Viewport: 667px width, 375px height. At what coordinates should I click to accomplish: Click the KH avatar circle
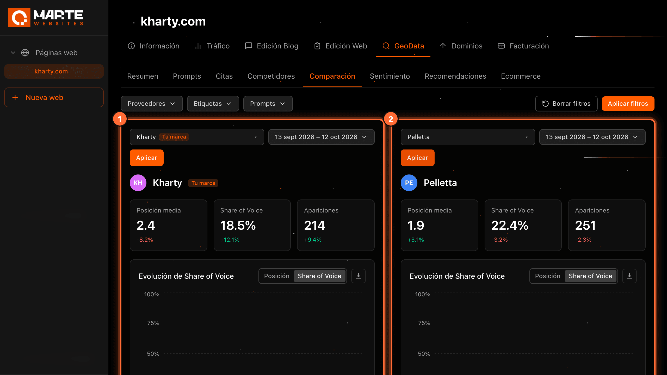point(138,183)
